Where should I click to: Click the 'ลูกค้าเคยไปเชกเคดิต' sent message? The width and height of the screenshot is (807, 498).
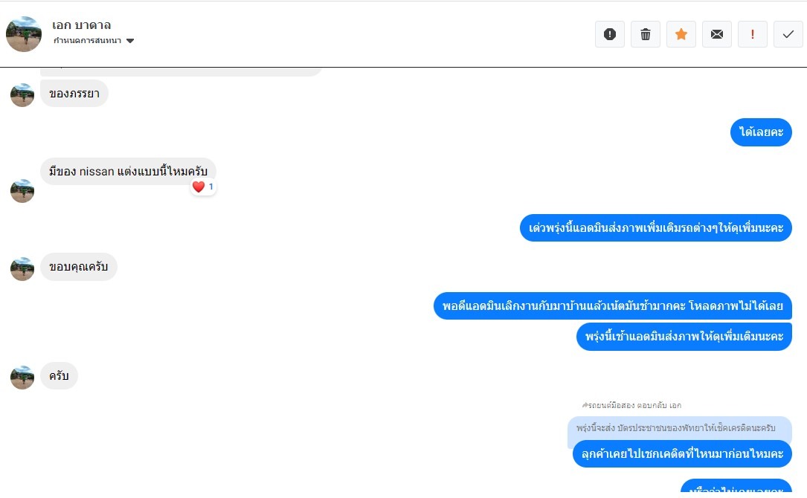[x=682, y=453]
